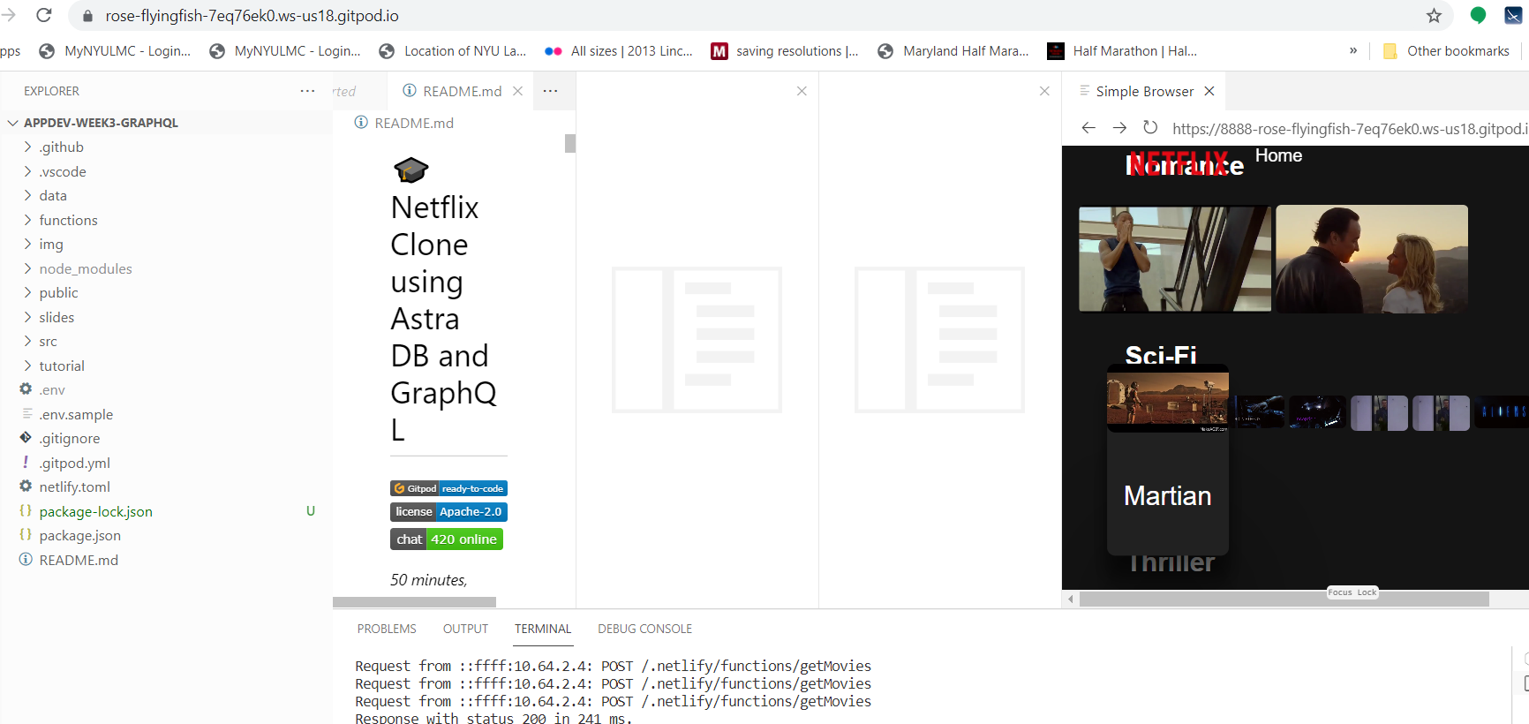Reload the browser page
The width and height of the screenshot is (1529, 724).
pyautogui.click(x=44, y=15)
